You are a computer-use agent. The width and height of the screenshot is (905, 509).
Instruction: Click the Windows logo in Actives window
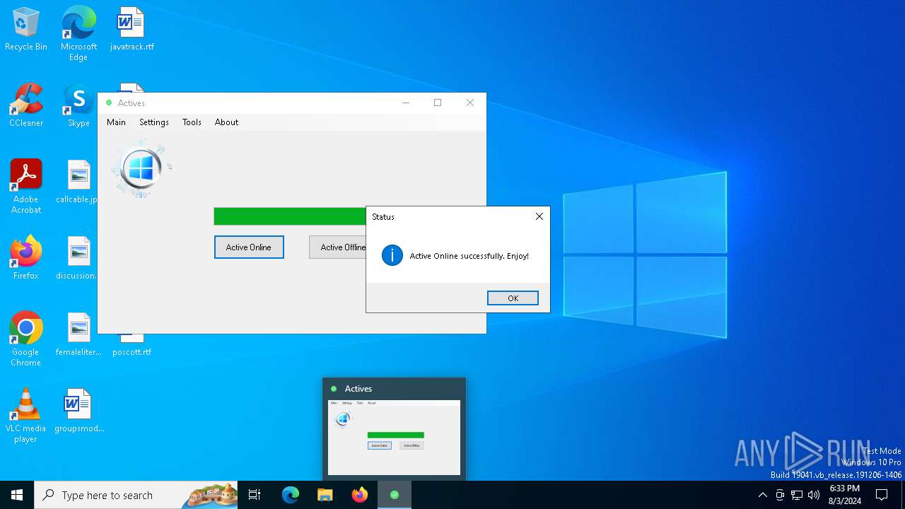(x=141, y=169)
